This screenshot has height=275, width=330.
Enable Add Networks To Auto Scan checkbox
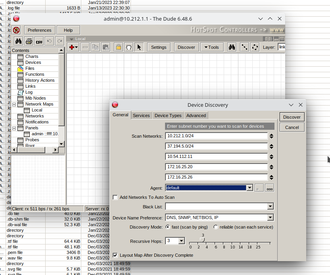pos(115,197)
